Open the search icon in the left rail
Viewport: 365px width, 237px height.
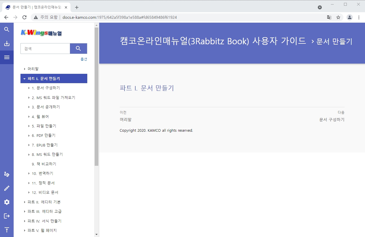[7, 30]
